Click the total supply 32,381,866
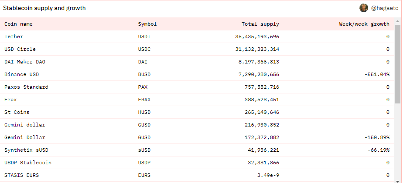The image size is (403, 183). point(263,163)
